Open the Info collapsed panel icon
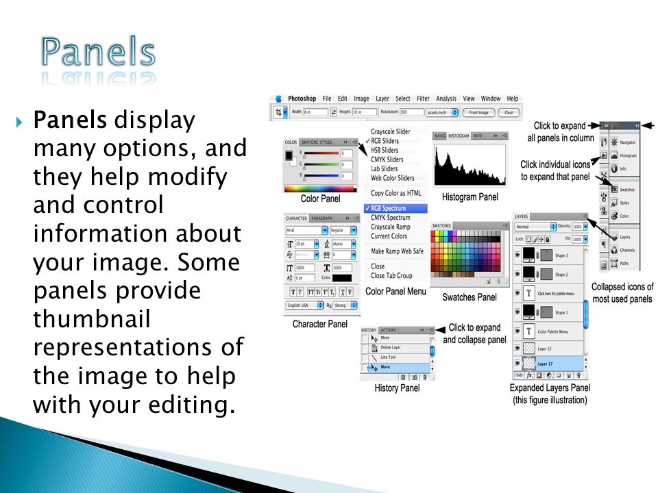 tap(614, 168)
